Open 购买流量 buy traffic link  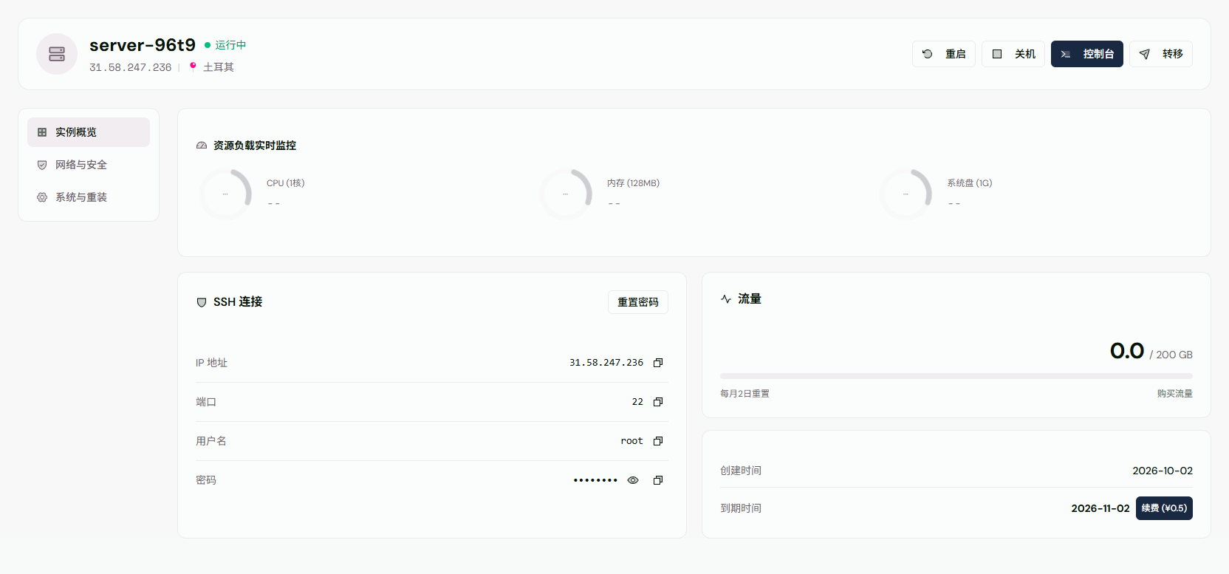click(1175, 394)
